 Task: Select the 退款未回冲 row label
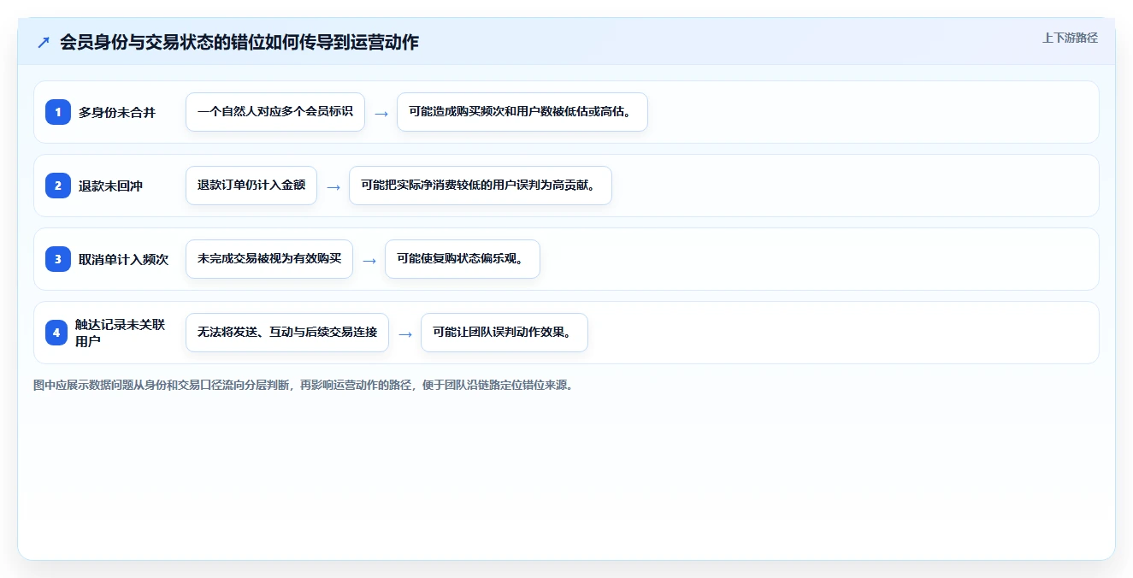[x=110, y=186]
